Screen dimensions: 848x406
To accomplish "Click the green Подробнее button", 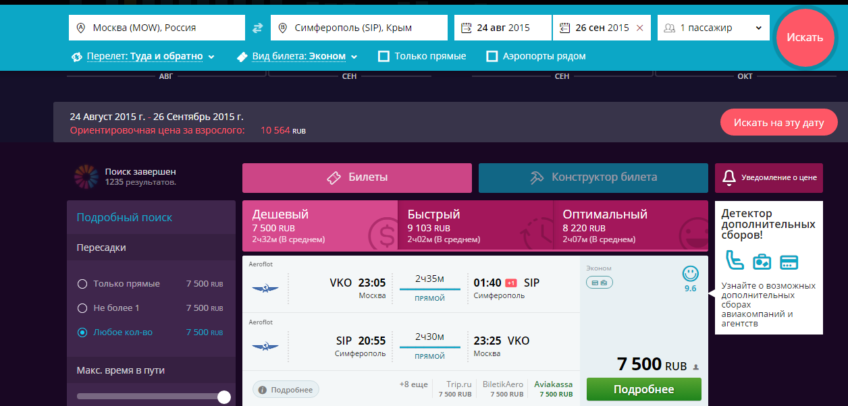I will [x=643, y=390].
